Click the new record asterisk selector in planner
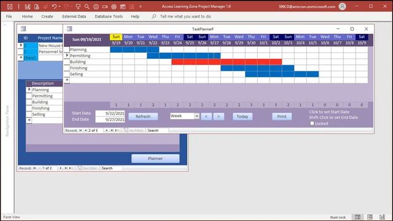Screen dimensions: 393x221 (67, 80)
